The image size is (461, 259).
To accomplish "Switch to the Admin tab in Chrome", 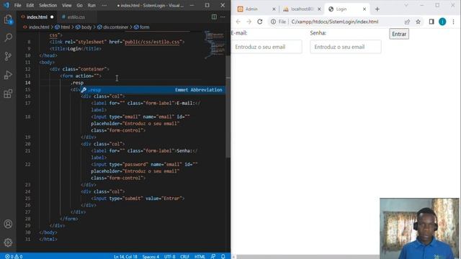I will [251, 9].
